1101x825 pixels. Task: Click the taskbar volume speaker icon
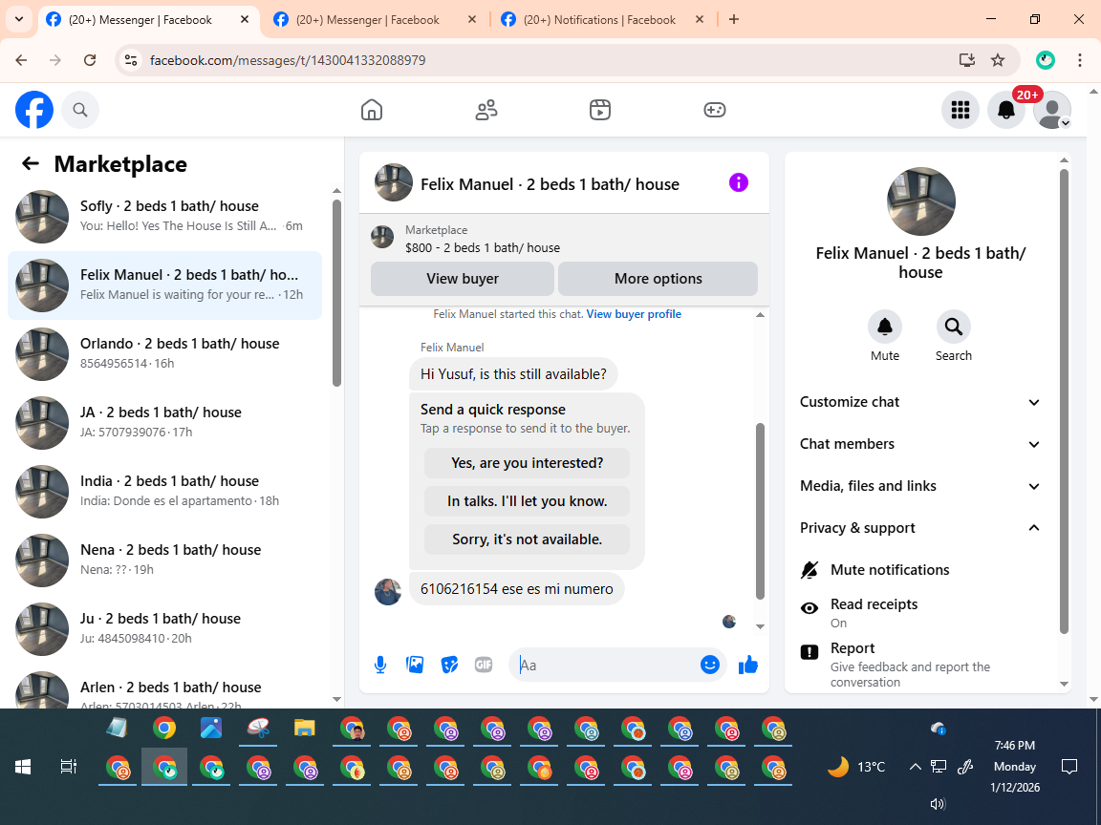(x=938, y=804)
